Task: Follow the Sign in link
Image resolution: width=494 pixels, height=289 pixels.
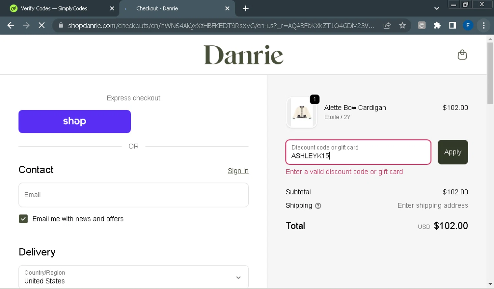Action: pos(238,171)
